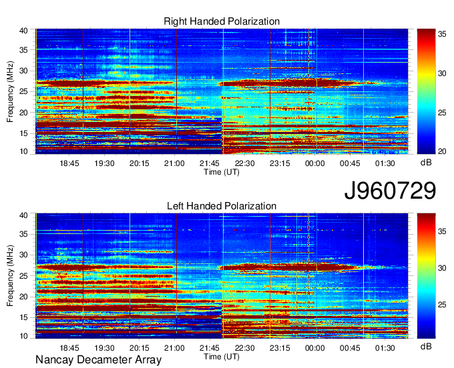Click the Left Handed Polarization spectrogram plot
Viewport: 454px width, 368px height.
(x=222, y=276)
